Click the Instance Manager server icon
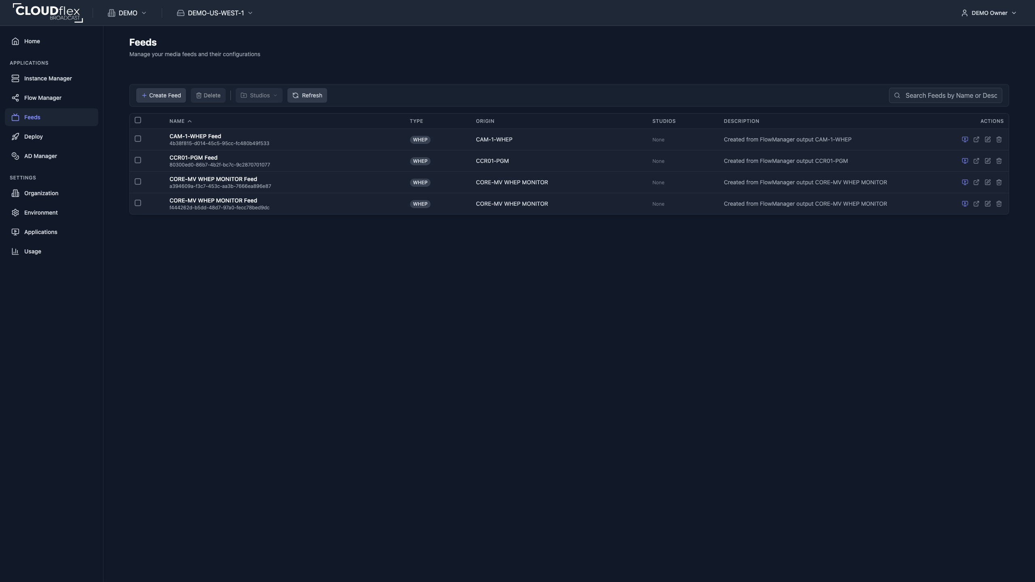 click(x=15, y=78)
